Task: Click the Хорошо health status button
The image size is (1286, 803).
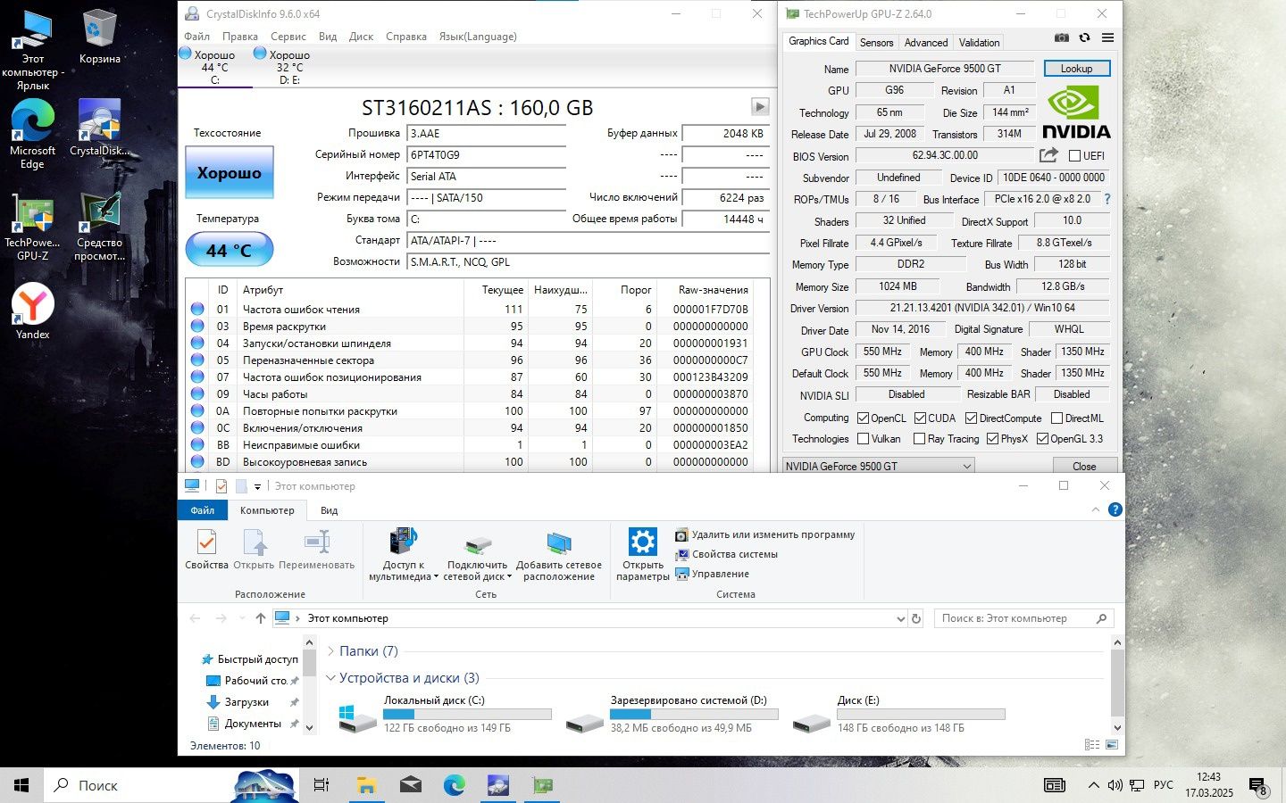Action: [x=230, y=172]
